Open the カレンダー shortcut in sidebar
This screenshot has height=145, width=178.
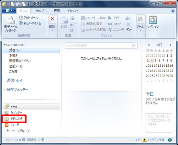(13, 112)
